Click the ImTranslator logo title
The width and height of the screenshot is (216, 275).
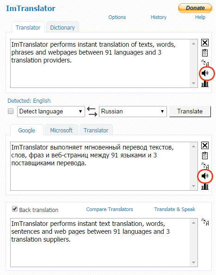click(x=31, y=8)
